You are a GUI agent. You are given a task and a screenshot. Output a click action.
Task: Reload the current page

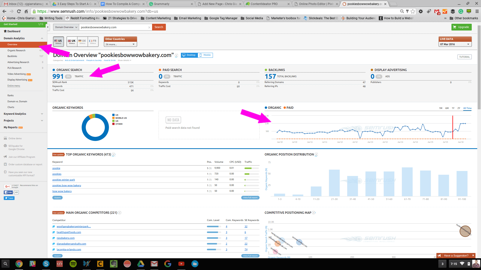point(19,11)
